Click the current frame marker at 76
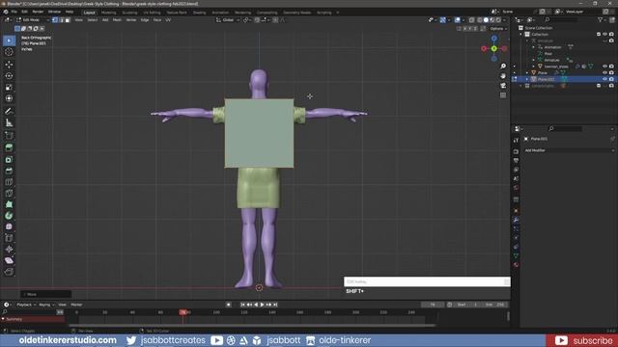Viewport: 618px width, 347px height. coord(183,312)
